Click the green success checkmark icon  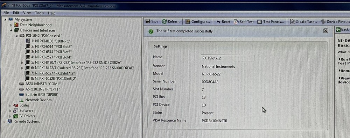151,31
